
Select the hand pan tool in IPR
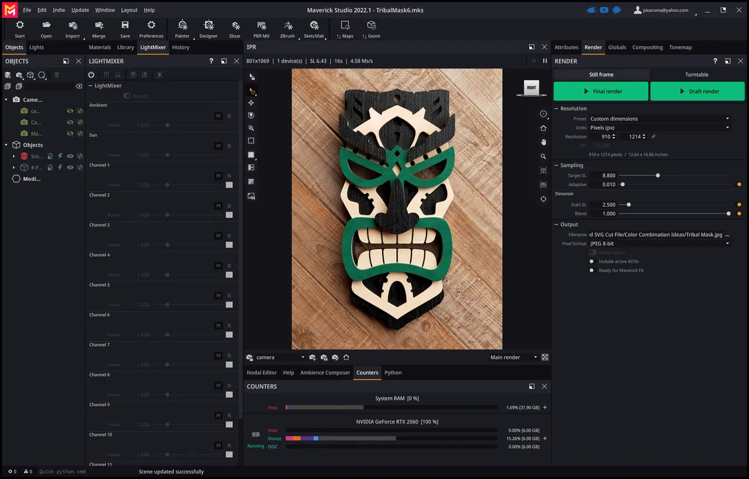point(544,142)
